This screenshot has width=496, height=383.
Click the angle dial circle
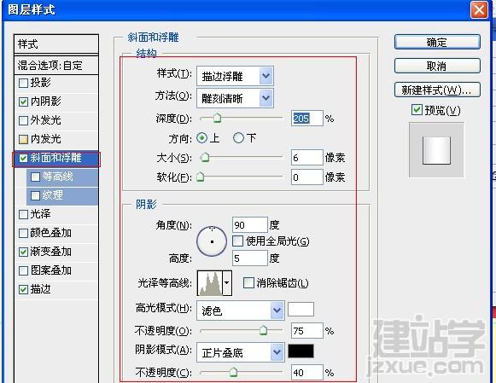click(212, 241)
